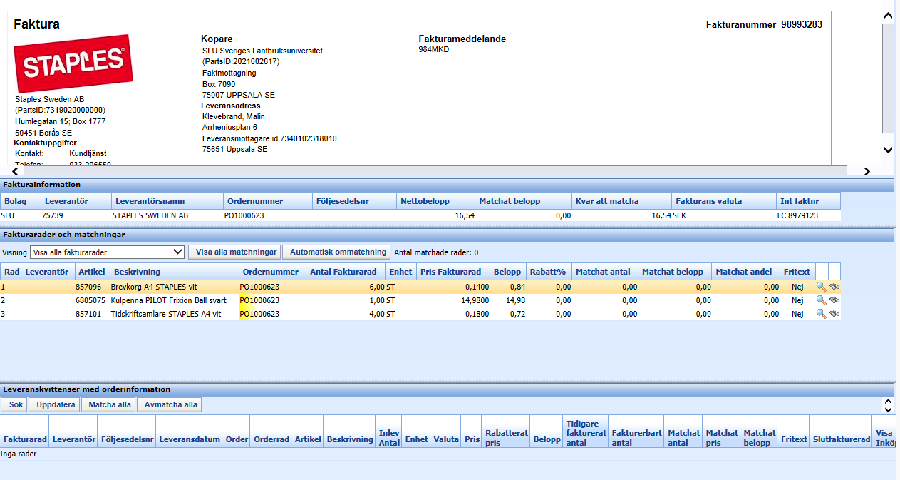Sort by Artikel header in Fakturarader table

[92, 272]
